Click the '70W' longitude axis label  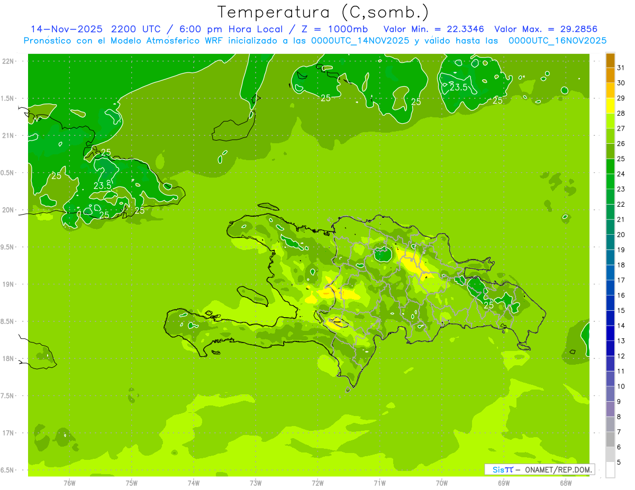tap(442, 483)
